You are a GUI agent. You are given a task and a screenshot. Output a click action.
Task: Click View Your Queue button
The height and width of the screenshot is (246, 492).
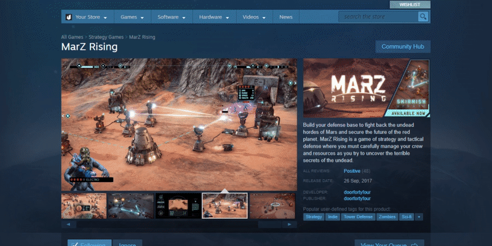pos(389,243)
